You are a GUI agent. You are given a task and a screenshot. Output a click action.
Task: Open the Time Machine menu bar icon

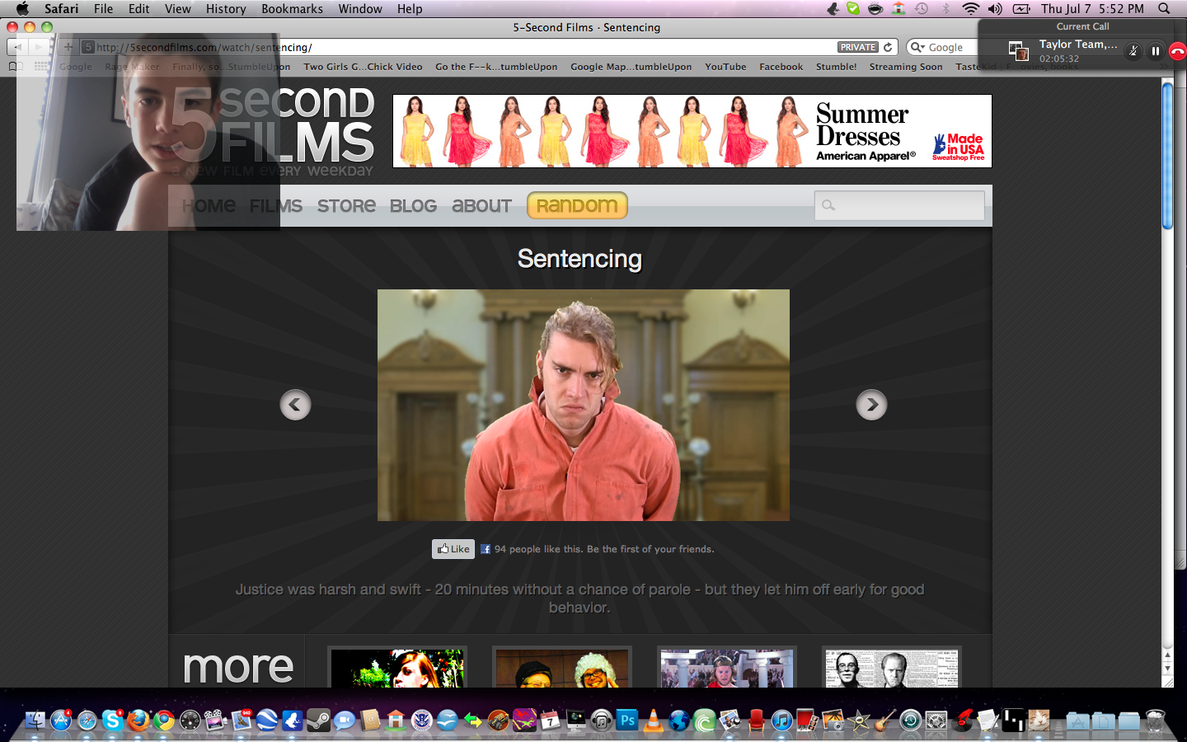[922, 8]
